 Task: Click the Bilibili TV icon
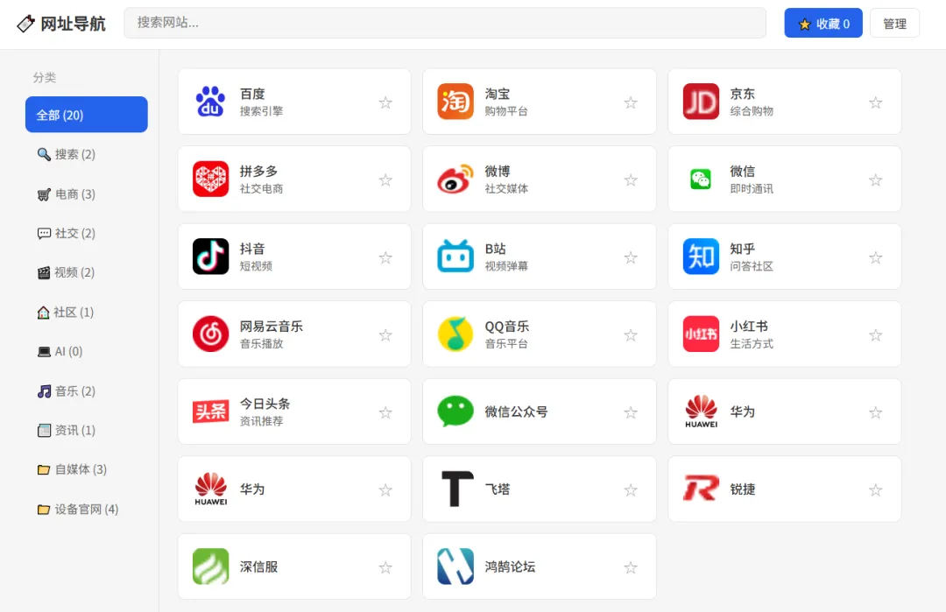pos(455,257)
